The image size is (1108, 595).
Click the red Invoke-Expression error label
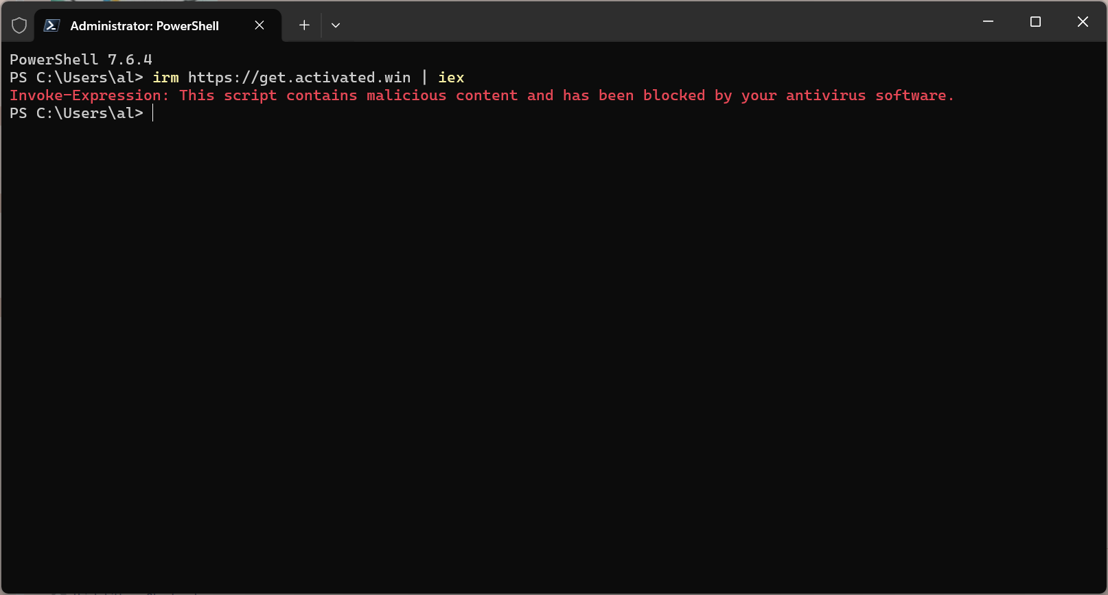(89, 95)
